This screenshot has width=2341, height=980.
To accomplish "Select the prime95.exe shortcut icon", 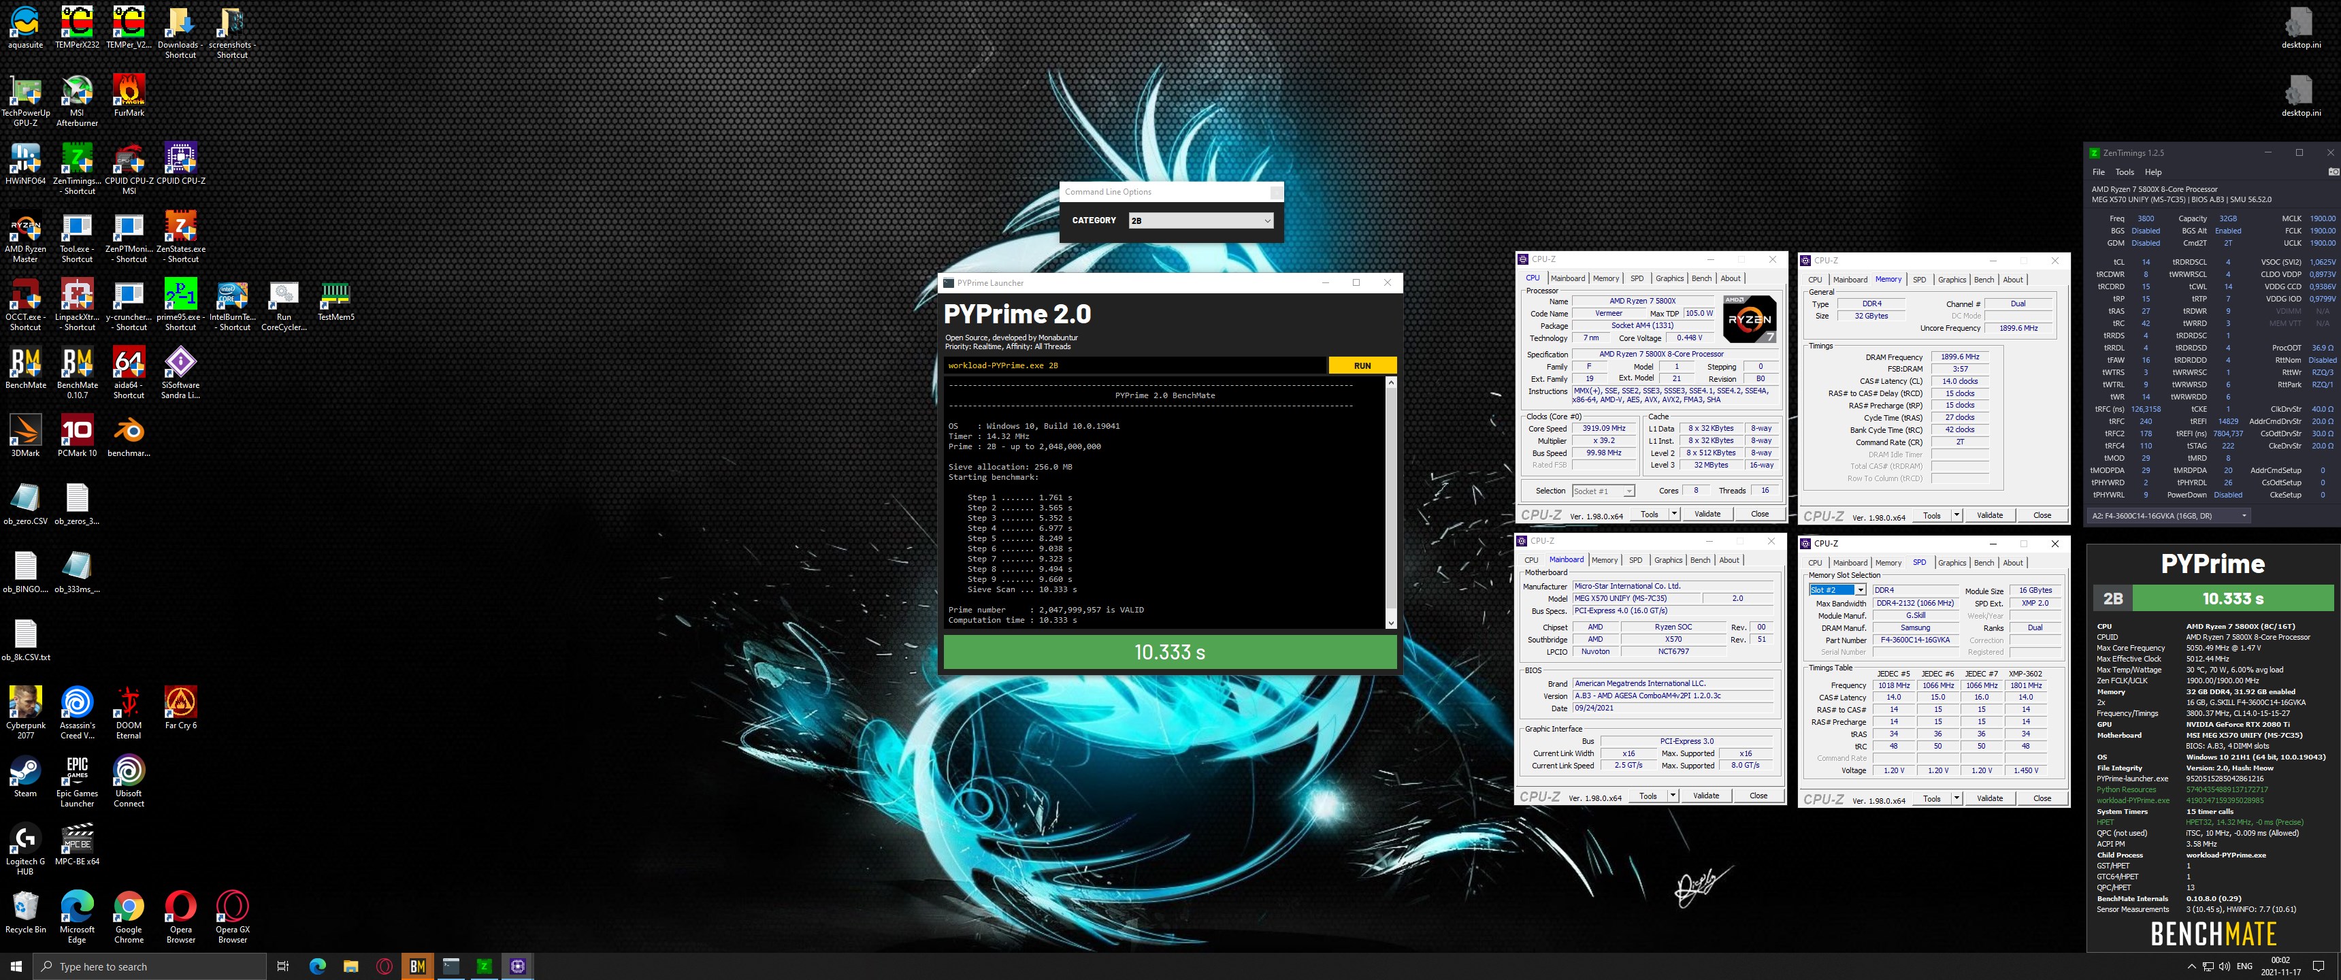I will (x=181, y=306).
